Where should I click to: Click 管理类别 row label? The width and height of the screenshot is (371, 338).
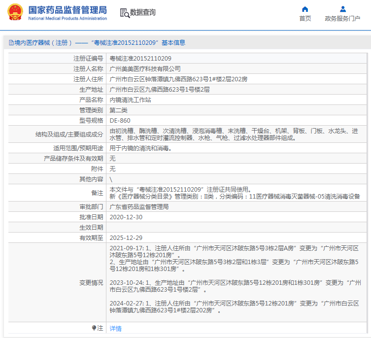(x=91, y=110)
